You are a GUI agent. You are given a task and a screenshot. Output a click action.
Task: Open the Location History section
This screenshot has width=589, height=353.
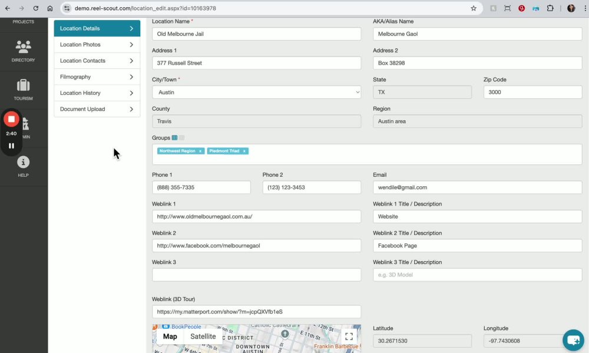click(97, 93)
